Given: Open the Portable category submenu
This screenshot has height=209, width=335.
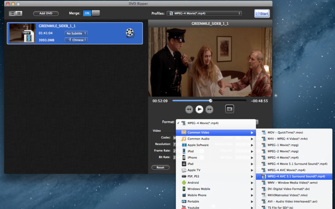Looking at the screenshot, I should point(216,201).
